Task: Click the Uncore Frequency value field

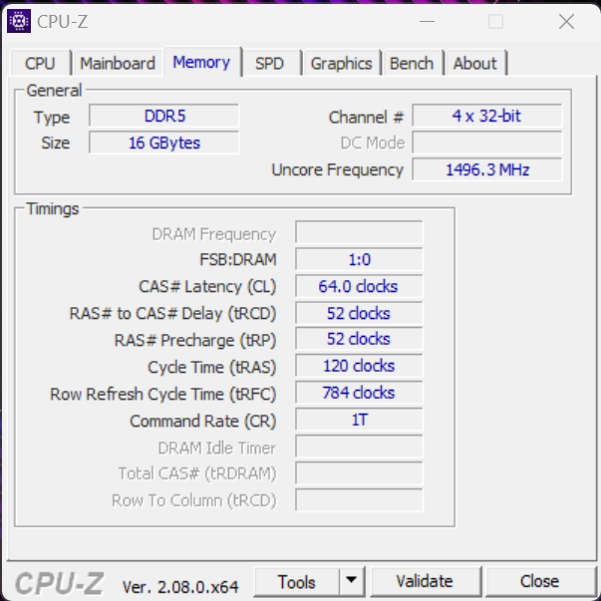Action: tap(487, 169)
